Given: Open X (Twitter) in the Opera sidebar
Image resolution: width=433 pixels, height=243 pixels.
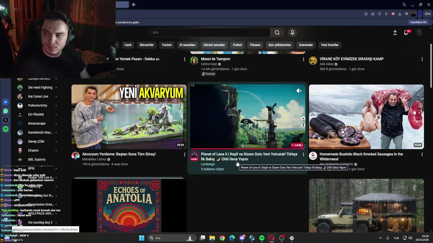Looking at the screenshot, I should pos(5,120).
